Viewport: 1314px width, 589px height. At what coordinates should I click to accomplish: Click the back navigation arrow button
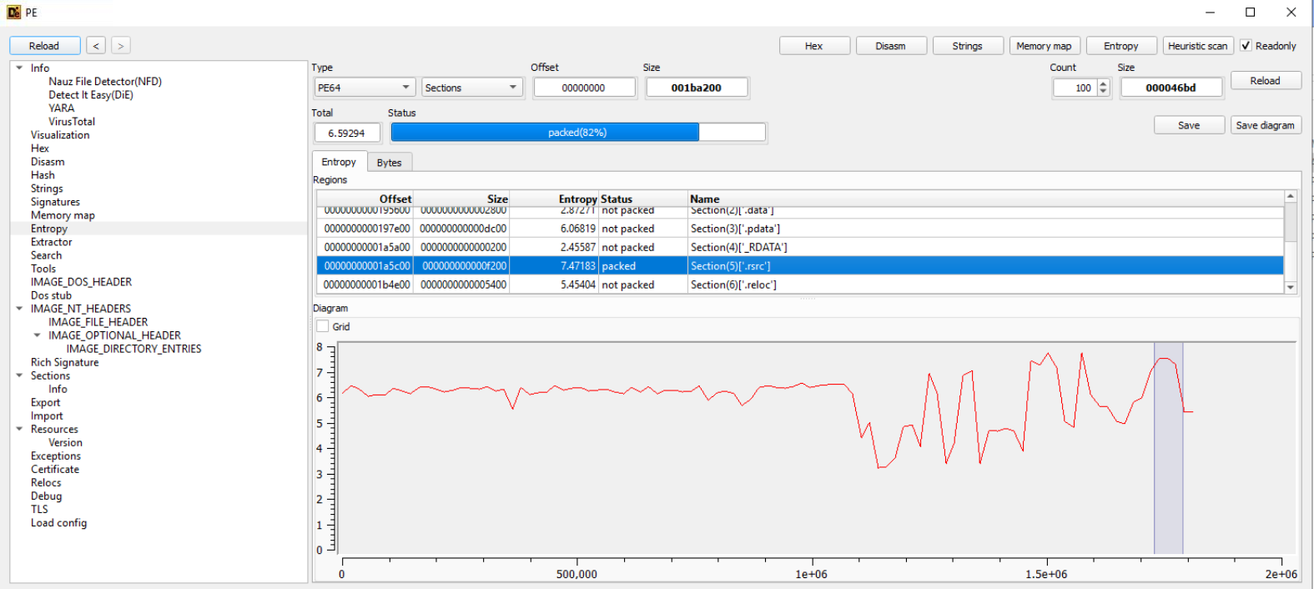point(96,46)
